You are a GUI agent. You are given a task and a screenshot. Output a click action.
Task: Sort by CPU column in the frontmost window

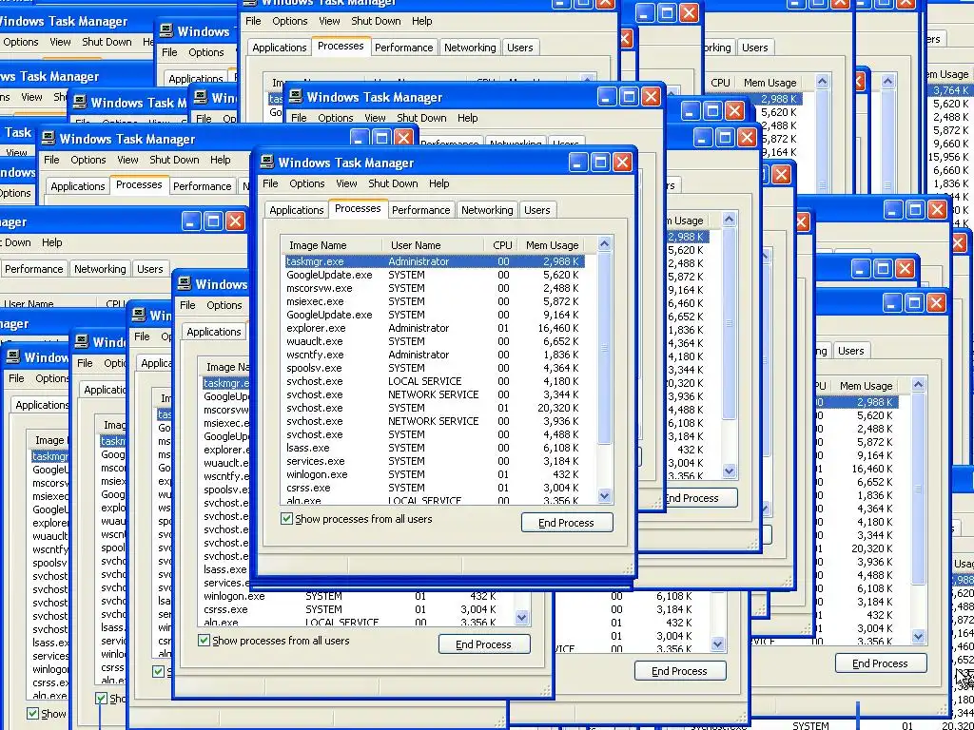[502, 245]
